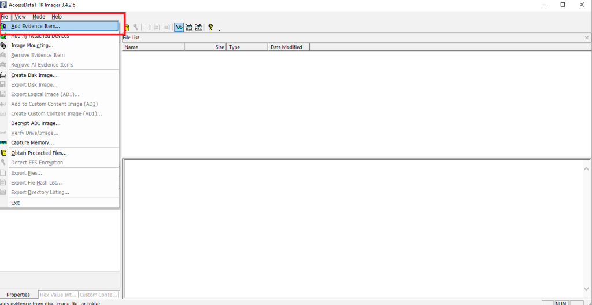The height and width of the screenshot is (305, 592).
Task: Switch to the Hex Value Interpreter tab
Action: (x=58, y=295)
